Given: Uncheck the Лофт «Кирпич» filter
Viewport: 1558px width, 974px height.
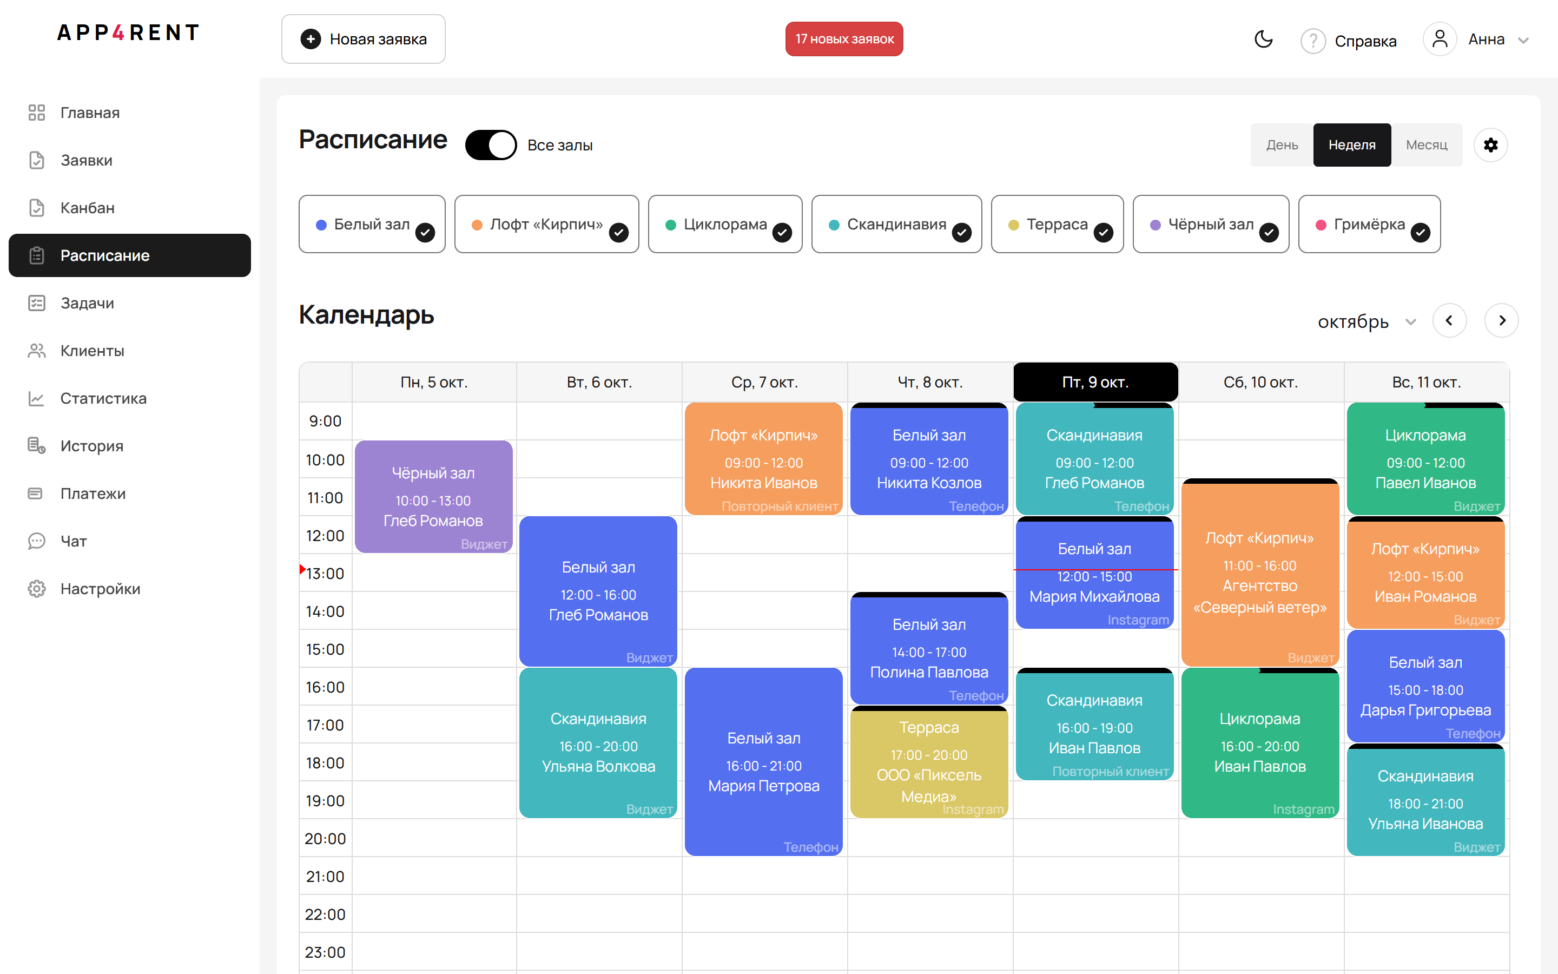Looking at the screenshot, I should (546, 224).
